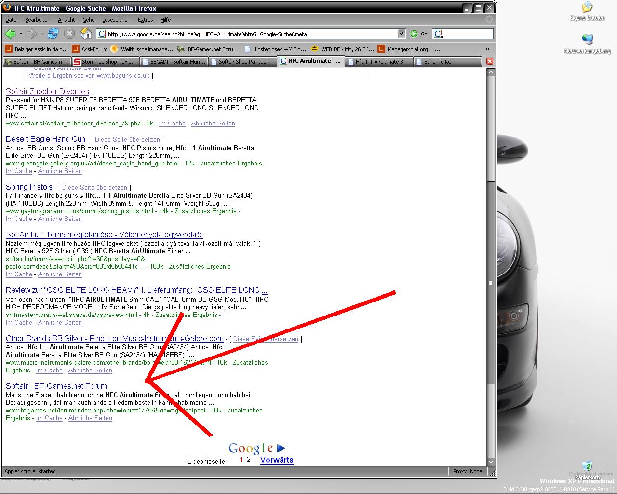Open the Netzwerkumgebung desktop icon
This screenshot has height=494, width=617.
tap(587, 43)
